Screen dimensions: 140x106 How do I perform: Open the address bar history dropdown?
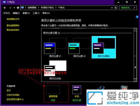tap(112, 8)
